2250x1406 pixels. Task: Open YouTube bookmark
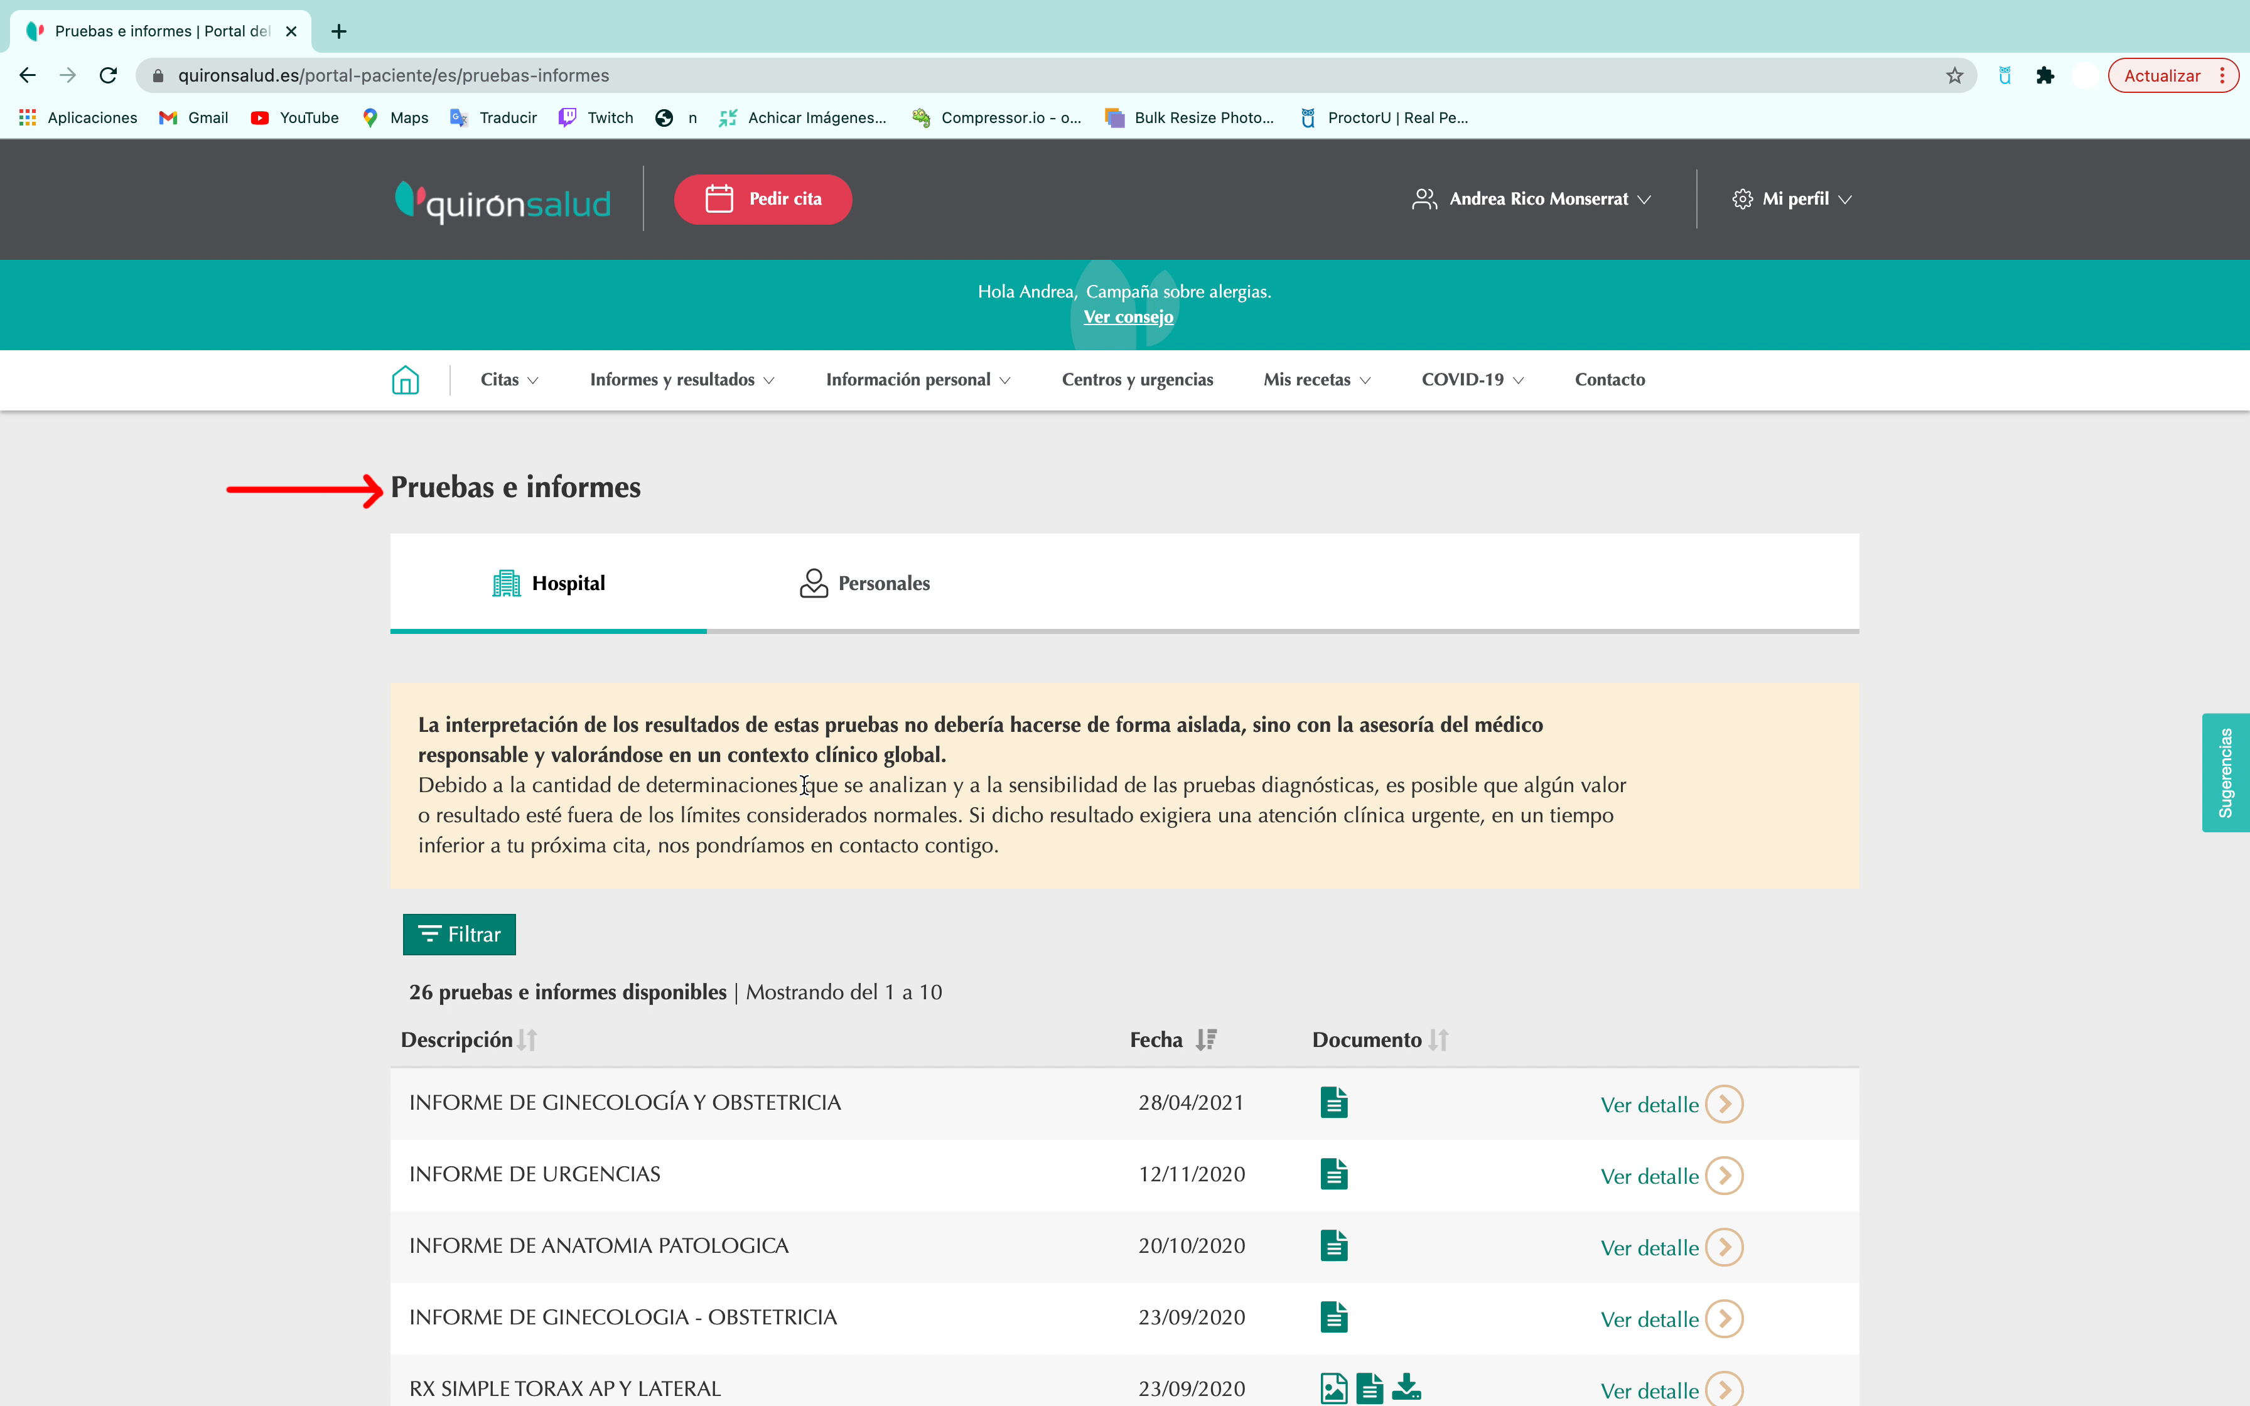click(294, 118)
